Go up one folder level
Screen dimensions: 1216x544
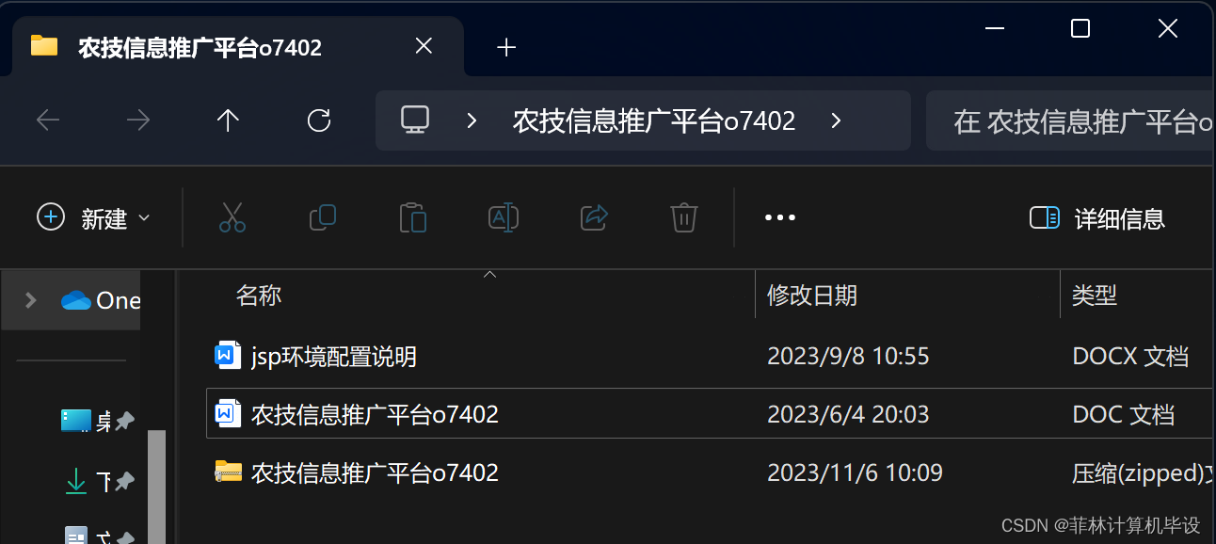click(x=228, y=120)
